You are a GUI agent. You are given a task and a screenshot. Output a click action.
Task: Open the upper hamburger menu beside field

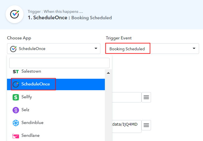146,97
